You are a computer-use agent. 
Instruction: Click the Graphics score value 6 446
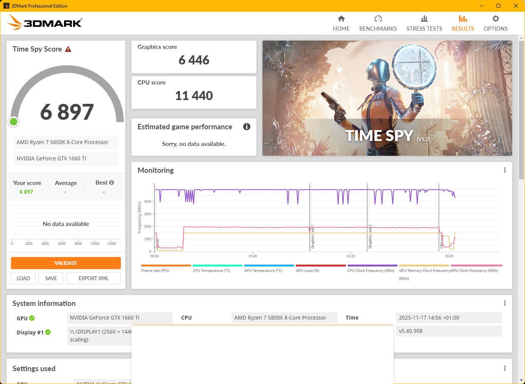click(194, 60)
